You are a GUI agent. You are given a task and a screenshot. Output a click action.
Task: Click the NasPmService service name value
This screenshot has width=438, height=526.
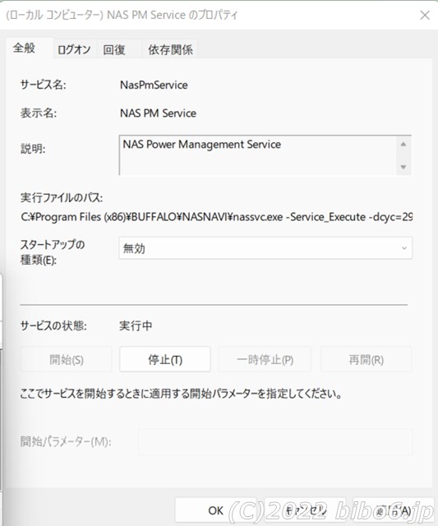tap(154, 85)
